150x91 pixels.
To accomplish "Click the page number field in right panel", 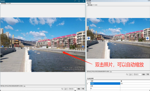I will pos(140,74).
